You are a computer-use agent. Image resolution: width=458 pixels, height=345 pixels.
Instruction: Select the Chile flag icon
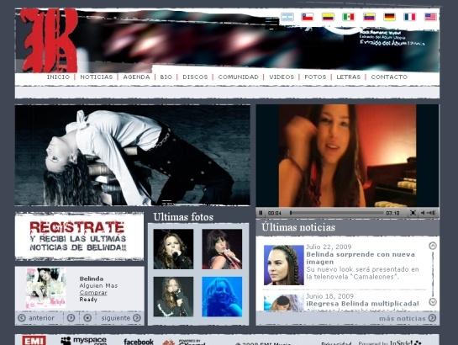tap(308, 17)
